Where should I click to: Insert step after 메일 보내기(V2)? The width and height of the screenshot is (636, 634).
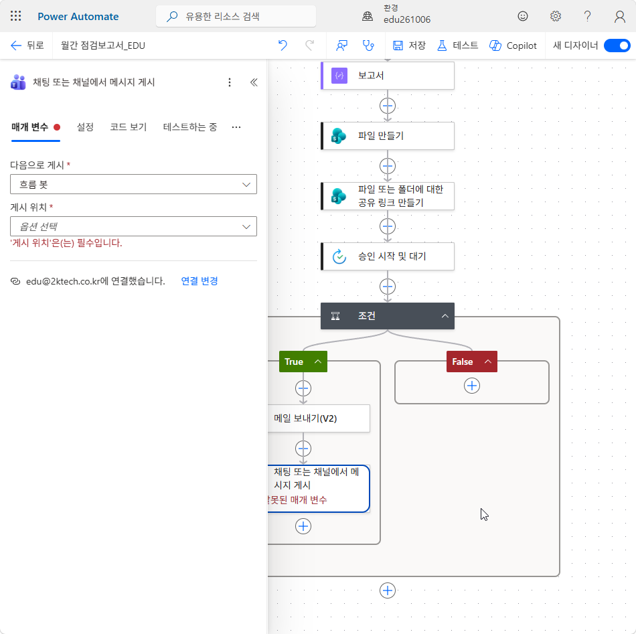[x=303, y=449]
